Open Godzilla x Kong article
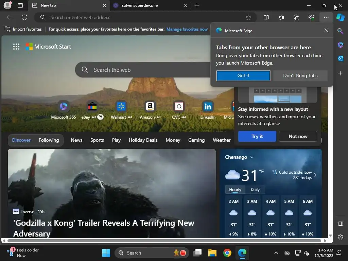The image size is (348, 261). pos(111,193)
